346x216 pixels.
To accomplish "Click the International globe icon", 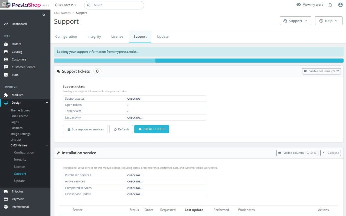I will 6,207.
